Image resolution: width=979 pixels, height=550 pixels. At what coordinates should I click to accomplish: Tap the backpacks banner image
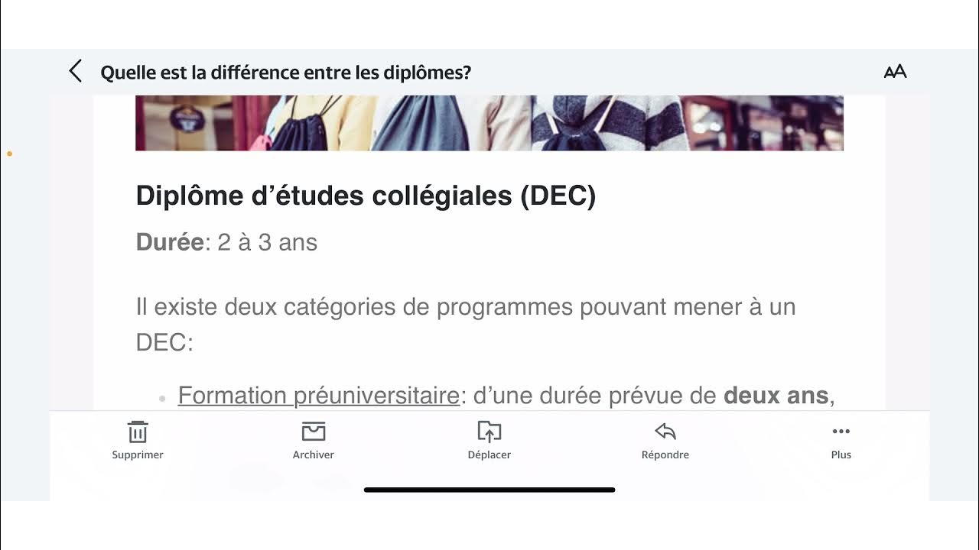coord(489,123)
